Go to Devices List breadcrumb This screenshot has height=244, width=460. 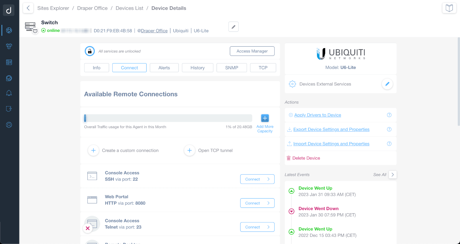tap(129, 8)
